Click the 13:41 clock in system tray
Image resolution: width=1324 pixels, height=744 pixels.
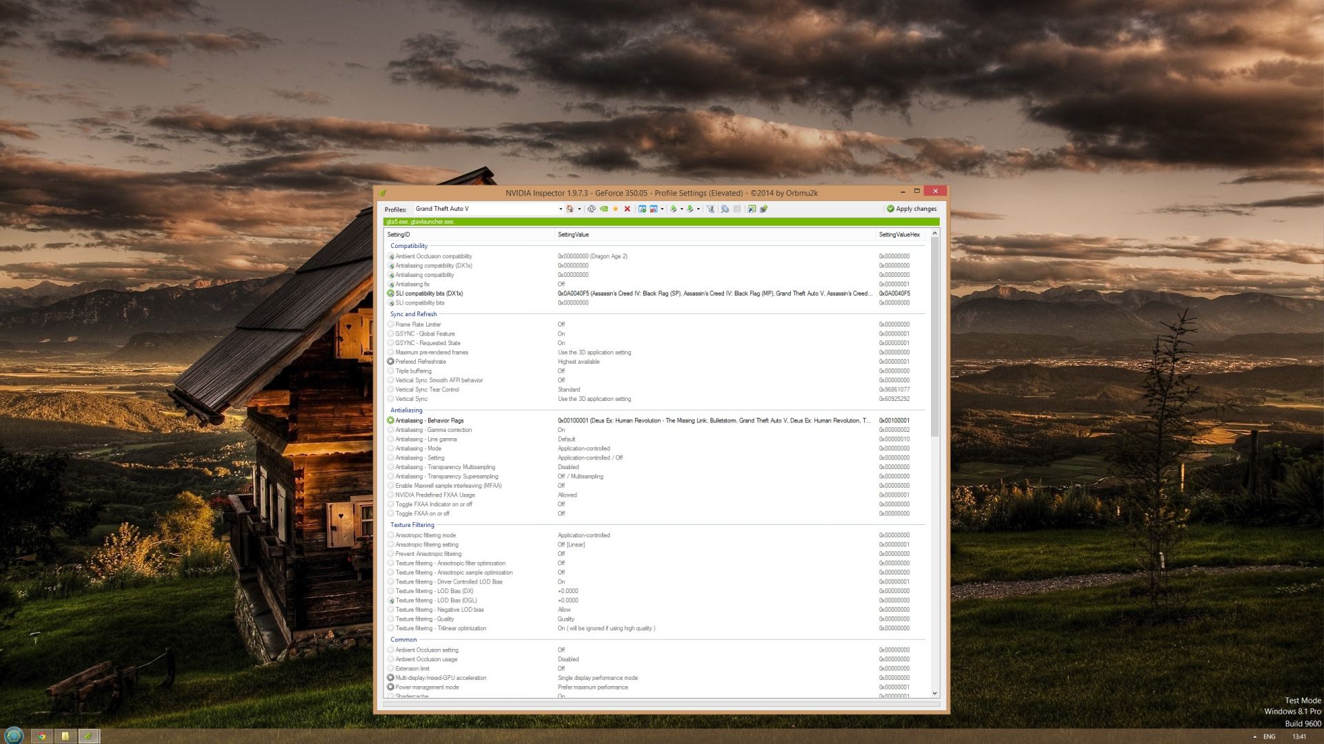point(1299,737)
